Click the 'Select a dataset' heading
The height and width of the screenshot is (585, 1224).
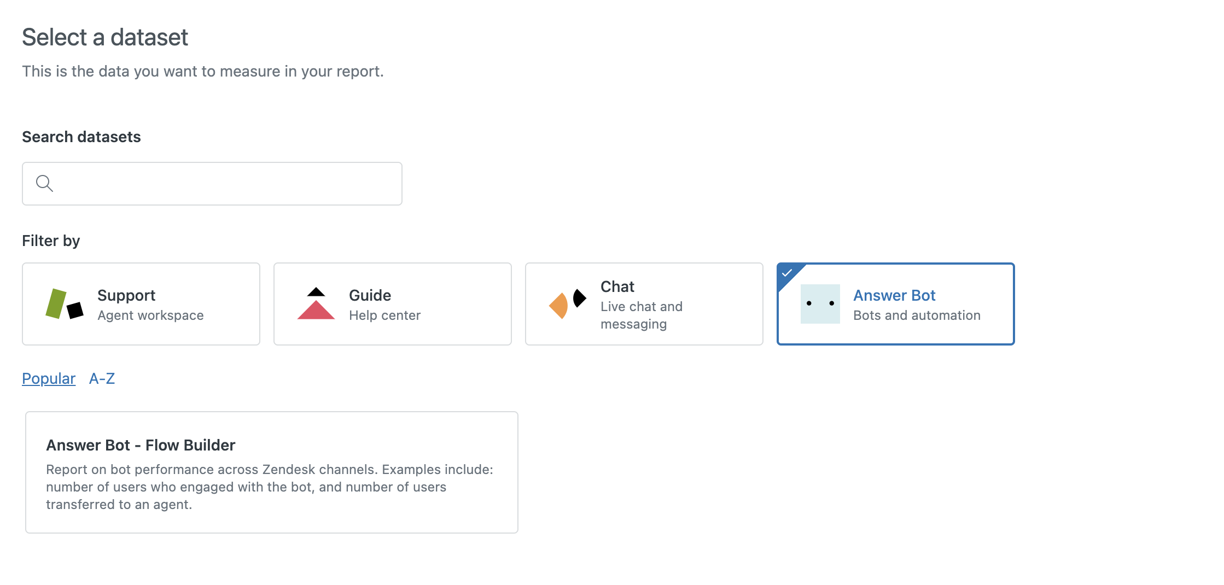pos(105,37)
